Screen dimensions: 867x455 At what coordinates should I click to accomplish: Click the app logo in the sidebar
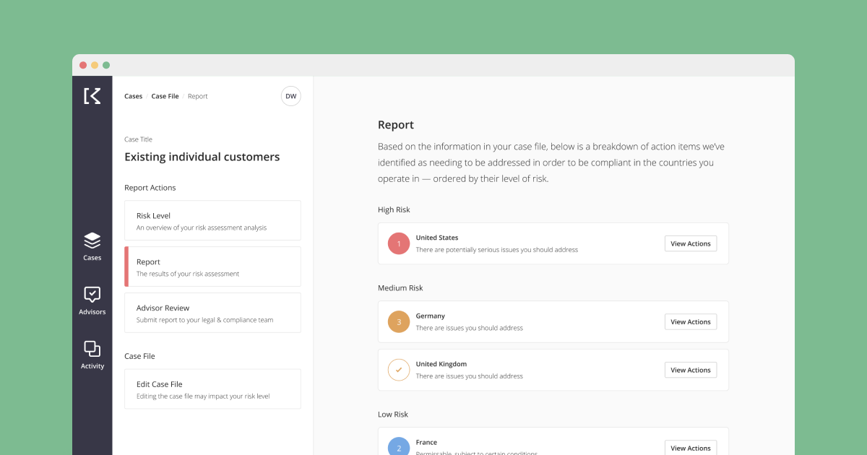click(92, 96)
